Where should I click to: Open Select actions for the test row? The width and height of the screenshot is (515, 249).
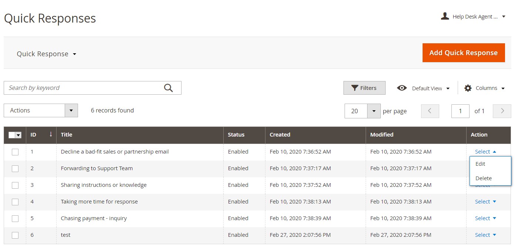pyautogui.click(x=485, y=235)
